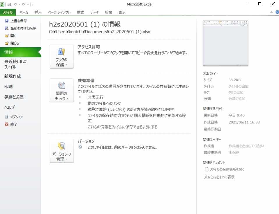Expand the ブックの保護 dropdown button
The width and height of the screenshot is (279, 214).
[x=61, y=57]
